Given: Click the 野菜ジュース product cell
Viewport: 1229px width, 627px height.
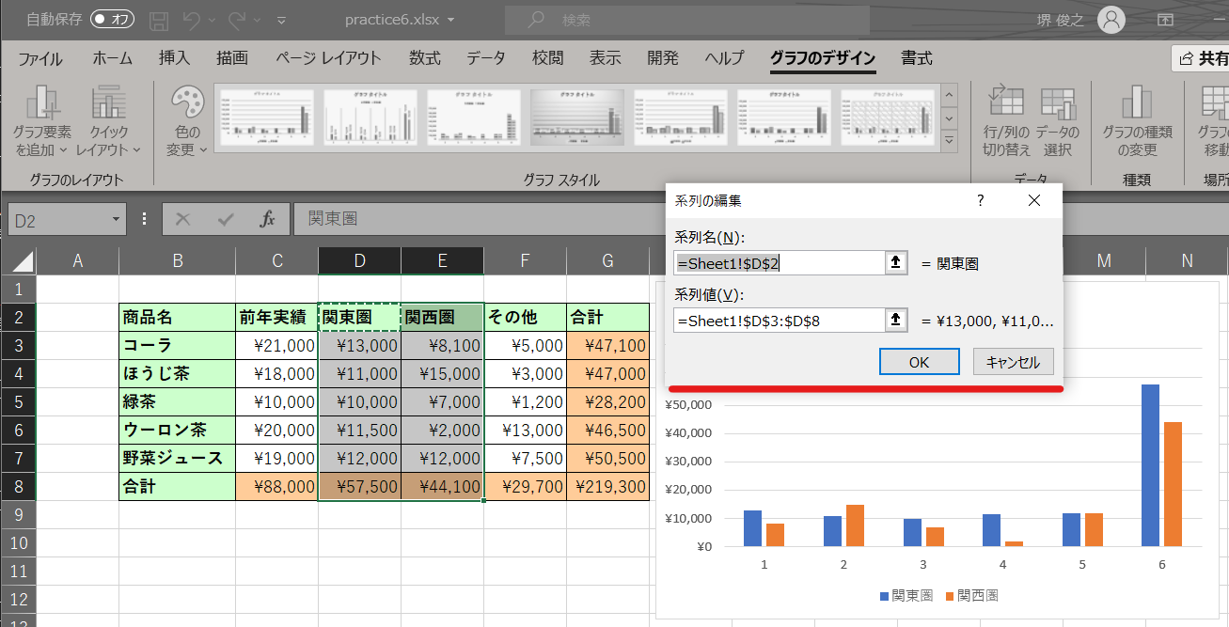Looking at the screenshot, I should (x=177, y=458).
